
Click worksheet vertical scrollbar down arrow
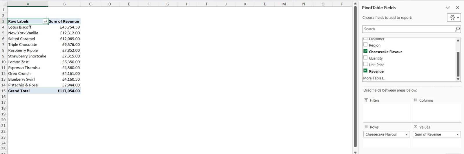point(355,152)
